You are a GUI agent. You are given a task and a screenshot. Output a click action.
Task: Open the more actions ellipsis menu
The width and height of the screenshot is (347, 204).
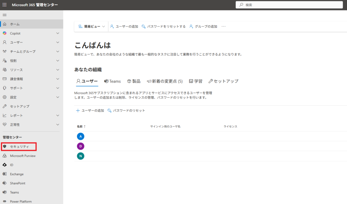(x=224, y=27)
